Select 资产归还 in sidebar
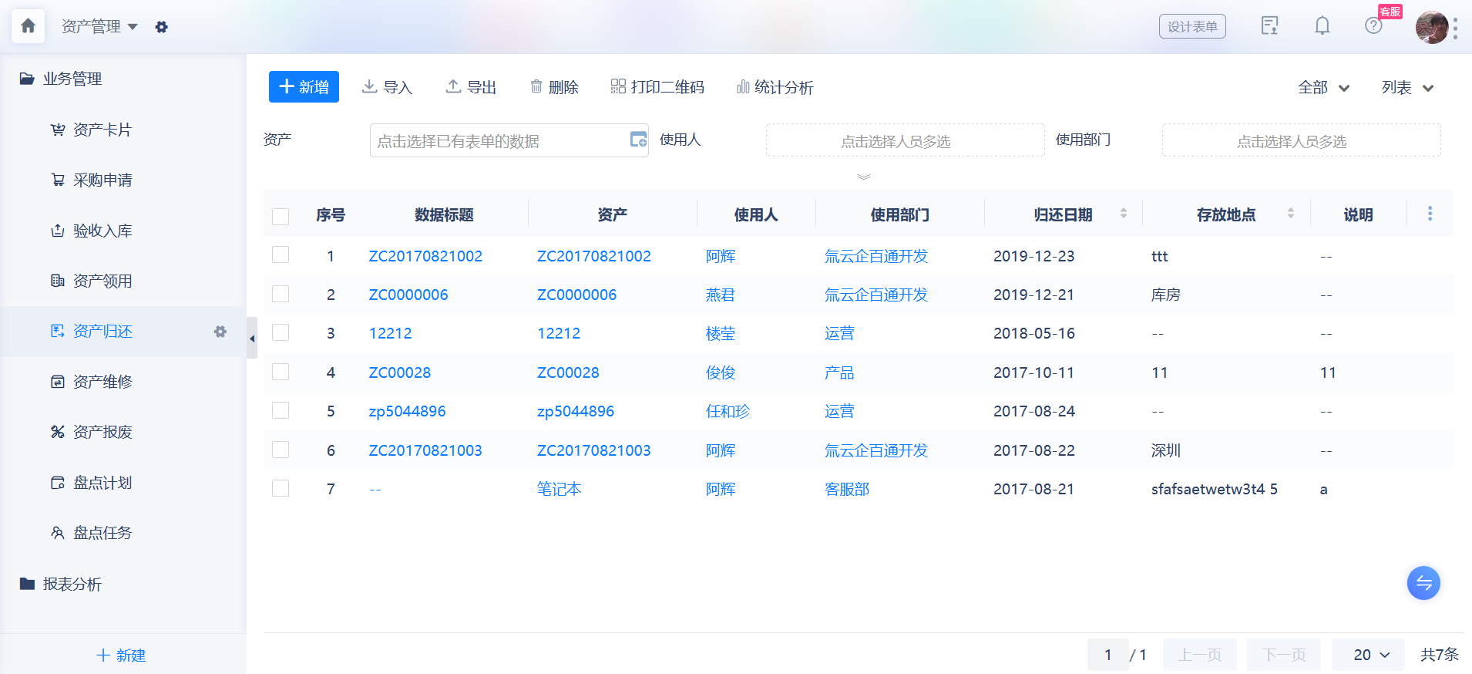The width and height of the screenshot is (1472, 674). (x=103, y=332)
